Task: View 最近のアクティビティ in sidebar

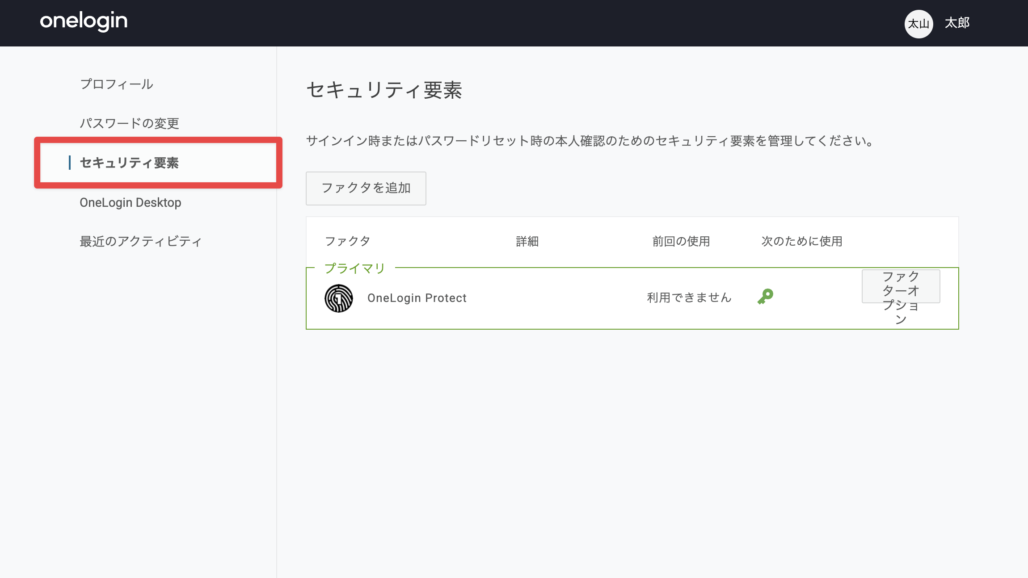Action: pyautogui.click(x=141, y=242)
